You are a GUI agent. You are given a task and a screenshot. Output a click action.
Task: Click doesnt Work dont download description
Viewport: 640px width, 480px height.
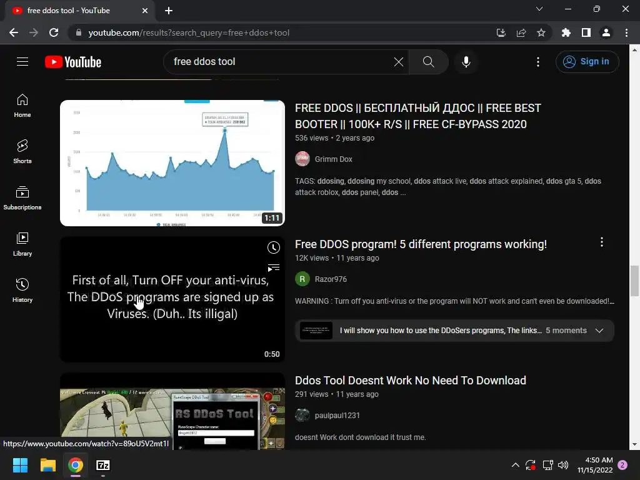[361, 437]
